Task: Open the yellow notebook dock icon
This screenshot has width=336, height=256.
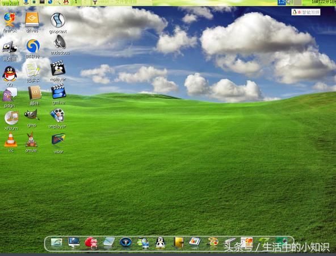Action: pos(179,242)
